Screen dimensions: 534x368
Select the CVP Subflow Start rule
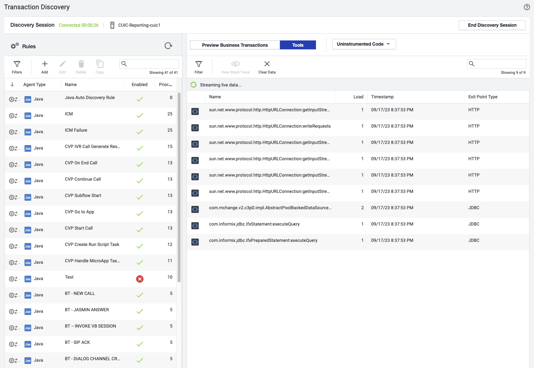point(90,197)
